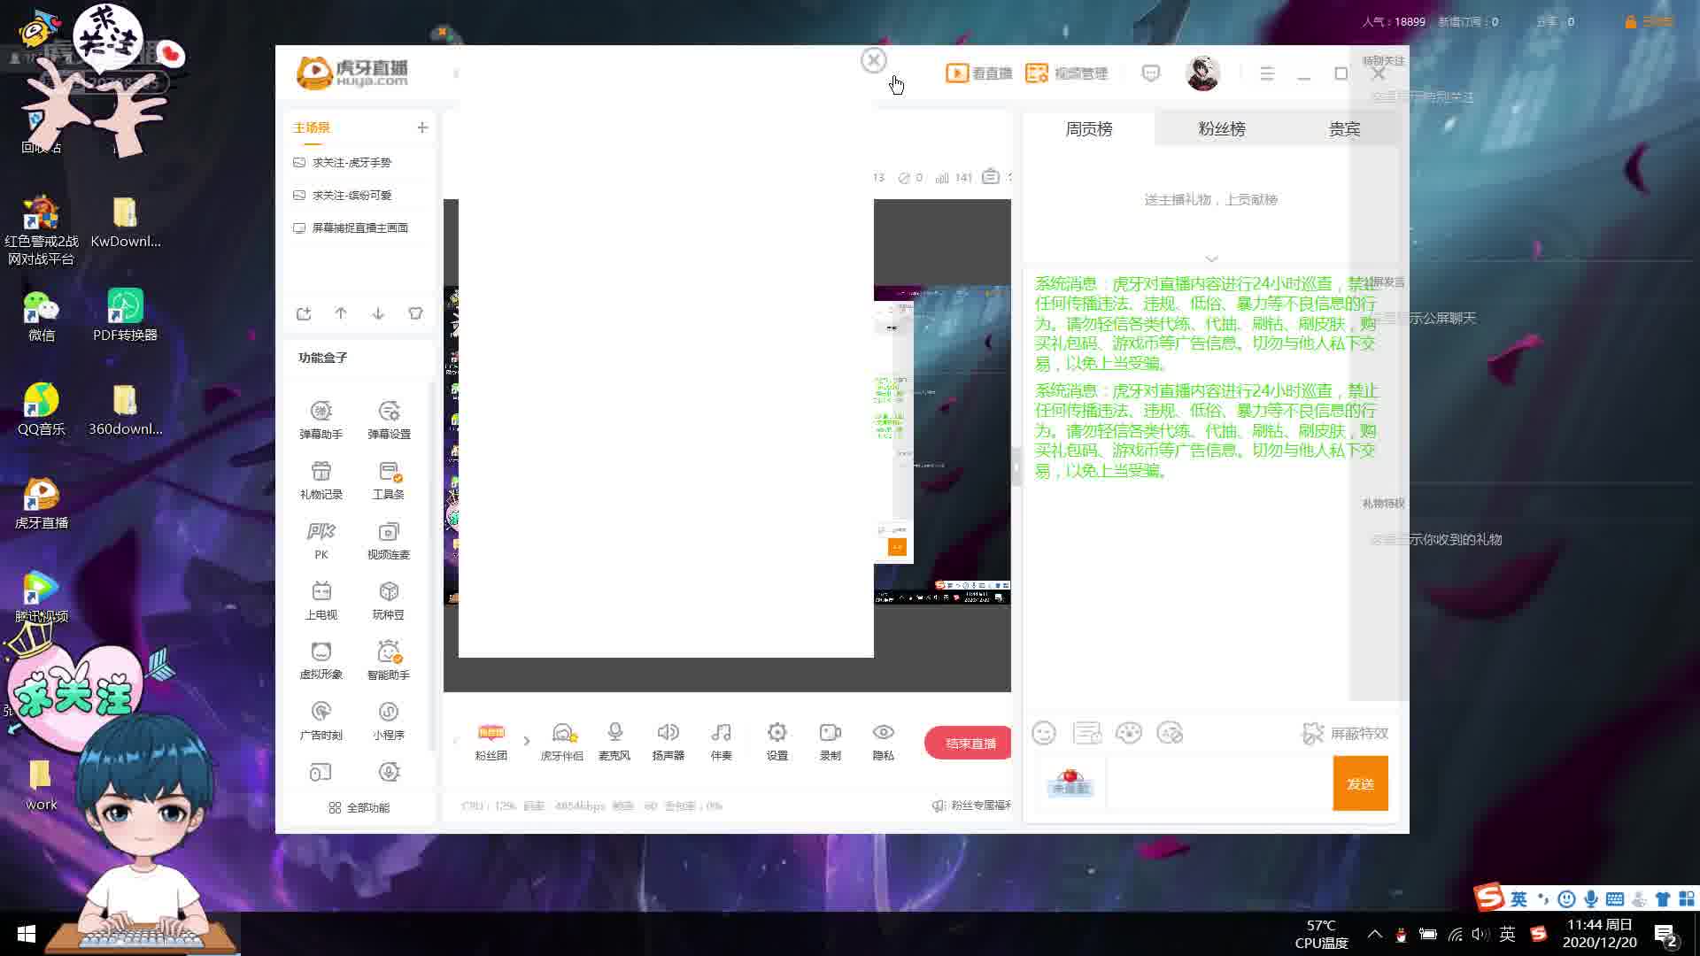Open the 视频连麦 video link tool
1700x956 pixels.
point(389,540)
